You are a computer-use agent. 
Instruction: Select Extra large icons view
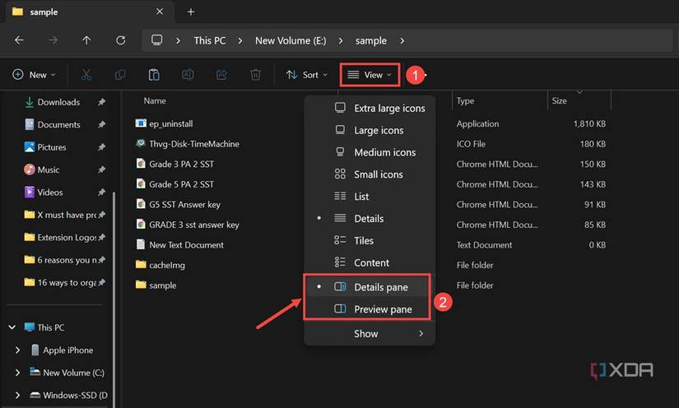[370, 108]
